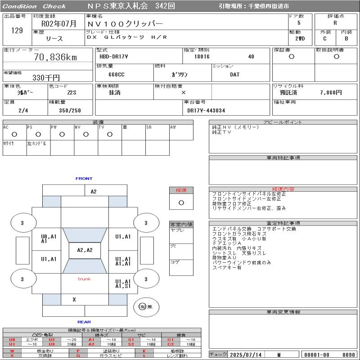This screenshot has width=360, height=360.
Task: Select inspection expiry "抹消"
Action: [x=115, y=93]
